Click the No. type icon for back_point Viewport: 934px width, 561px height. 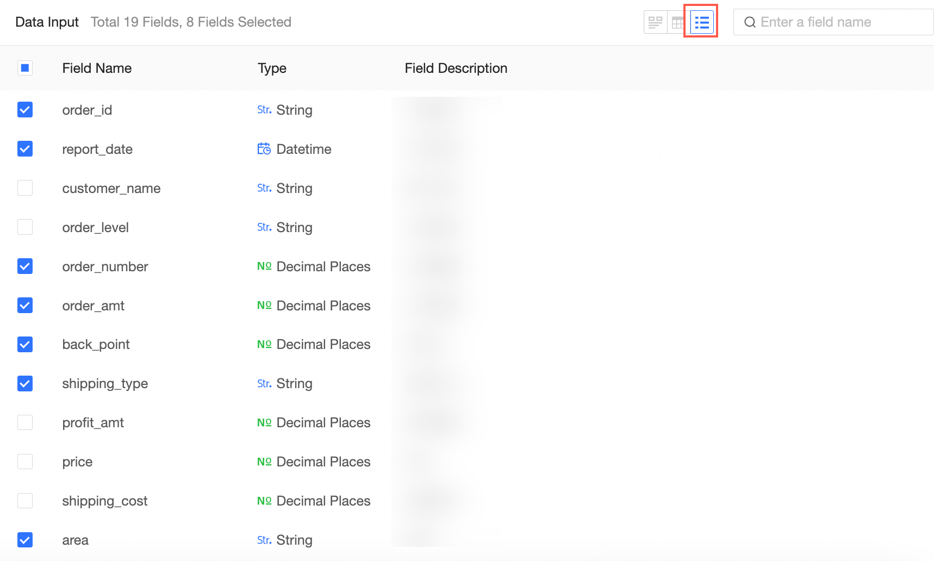[264, 344]
